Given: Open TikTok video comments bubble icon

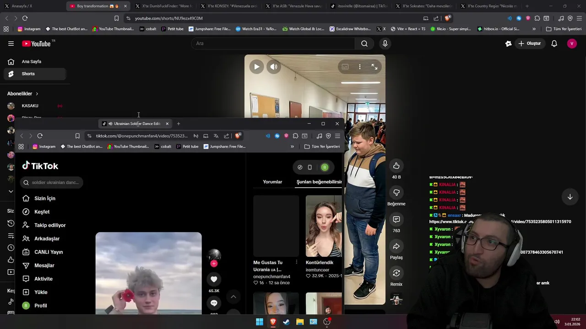Looking at the screenshot, I should tap(214, 303).
